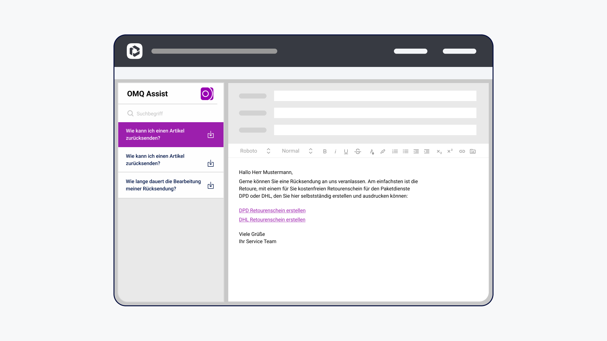The height and width of the screenshot is (341, 607).
Task: Click the purple OMQ Assist logo icon
Action: 207,94
